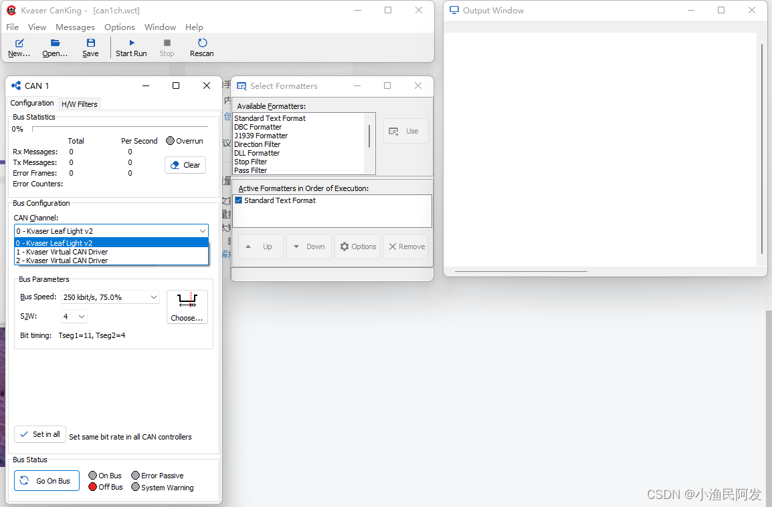
Task: Click the Rescan circular arrow icon
Action: [x=202, y=43]
